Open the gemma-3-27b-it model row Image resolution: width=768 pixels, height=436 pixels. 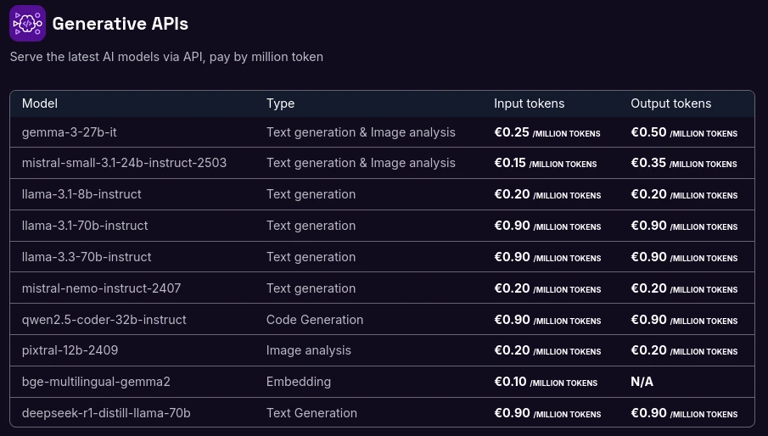coord(70,132)
